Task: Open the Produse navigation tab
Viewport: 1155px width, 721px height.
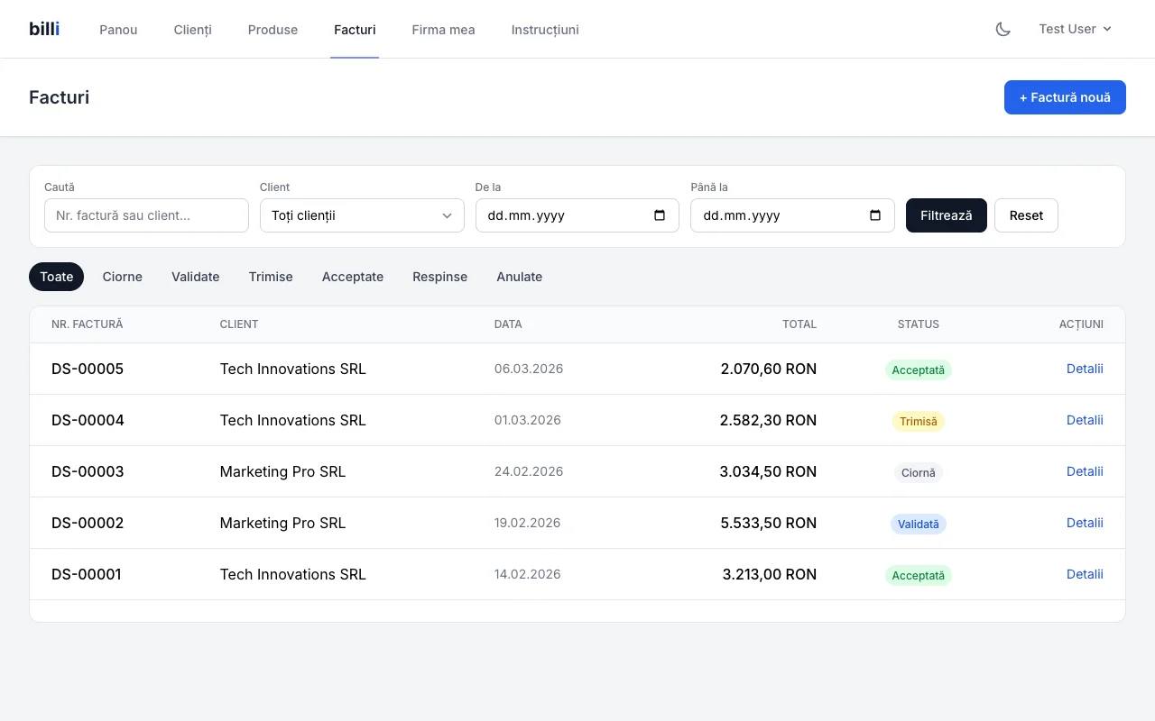Action: (273, 30)
